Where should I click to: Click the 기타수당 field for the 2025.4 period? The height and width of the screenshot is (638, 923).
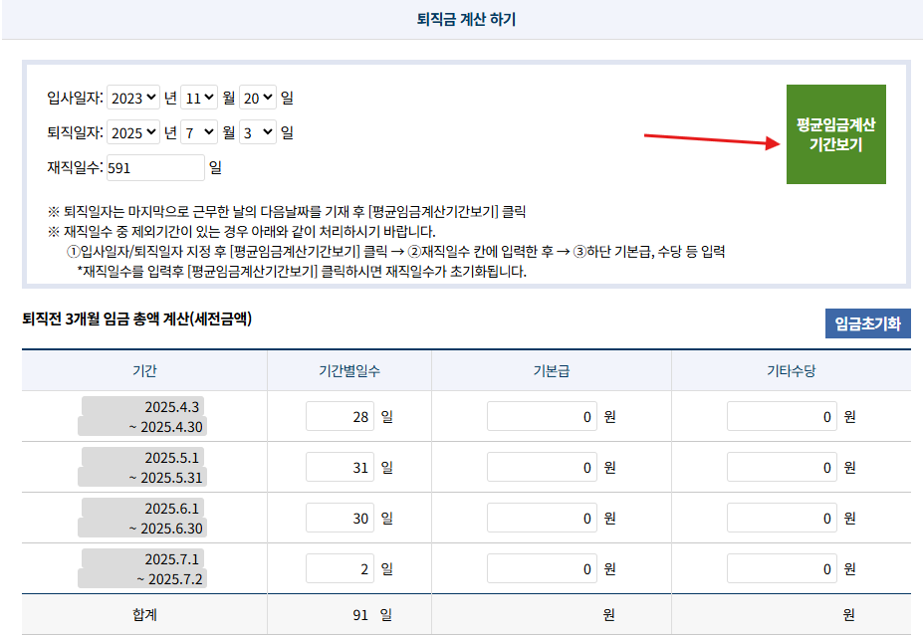click(782, 416)
